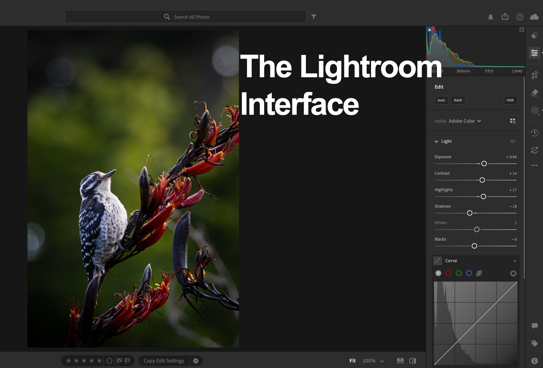Viewport: 543px width, 368px height.
Task: Open the Presets panel icon
Action: click(535, 36)
